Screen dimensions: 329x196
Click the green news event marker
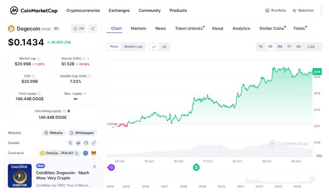click(x=196, y=167)
